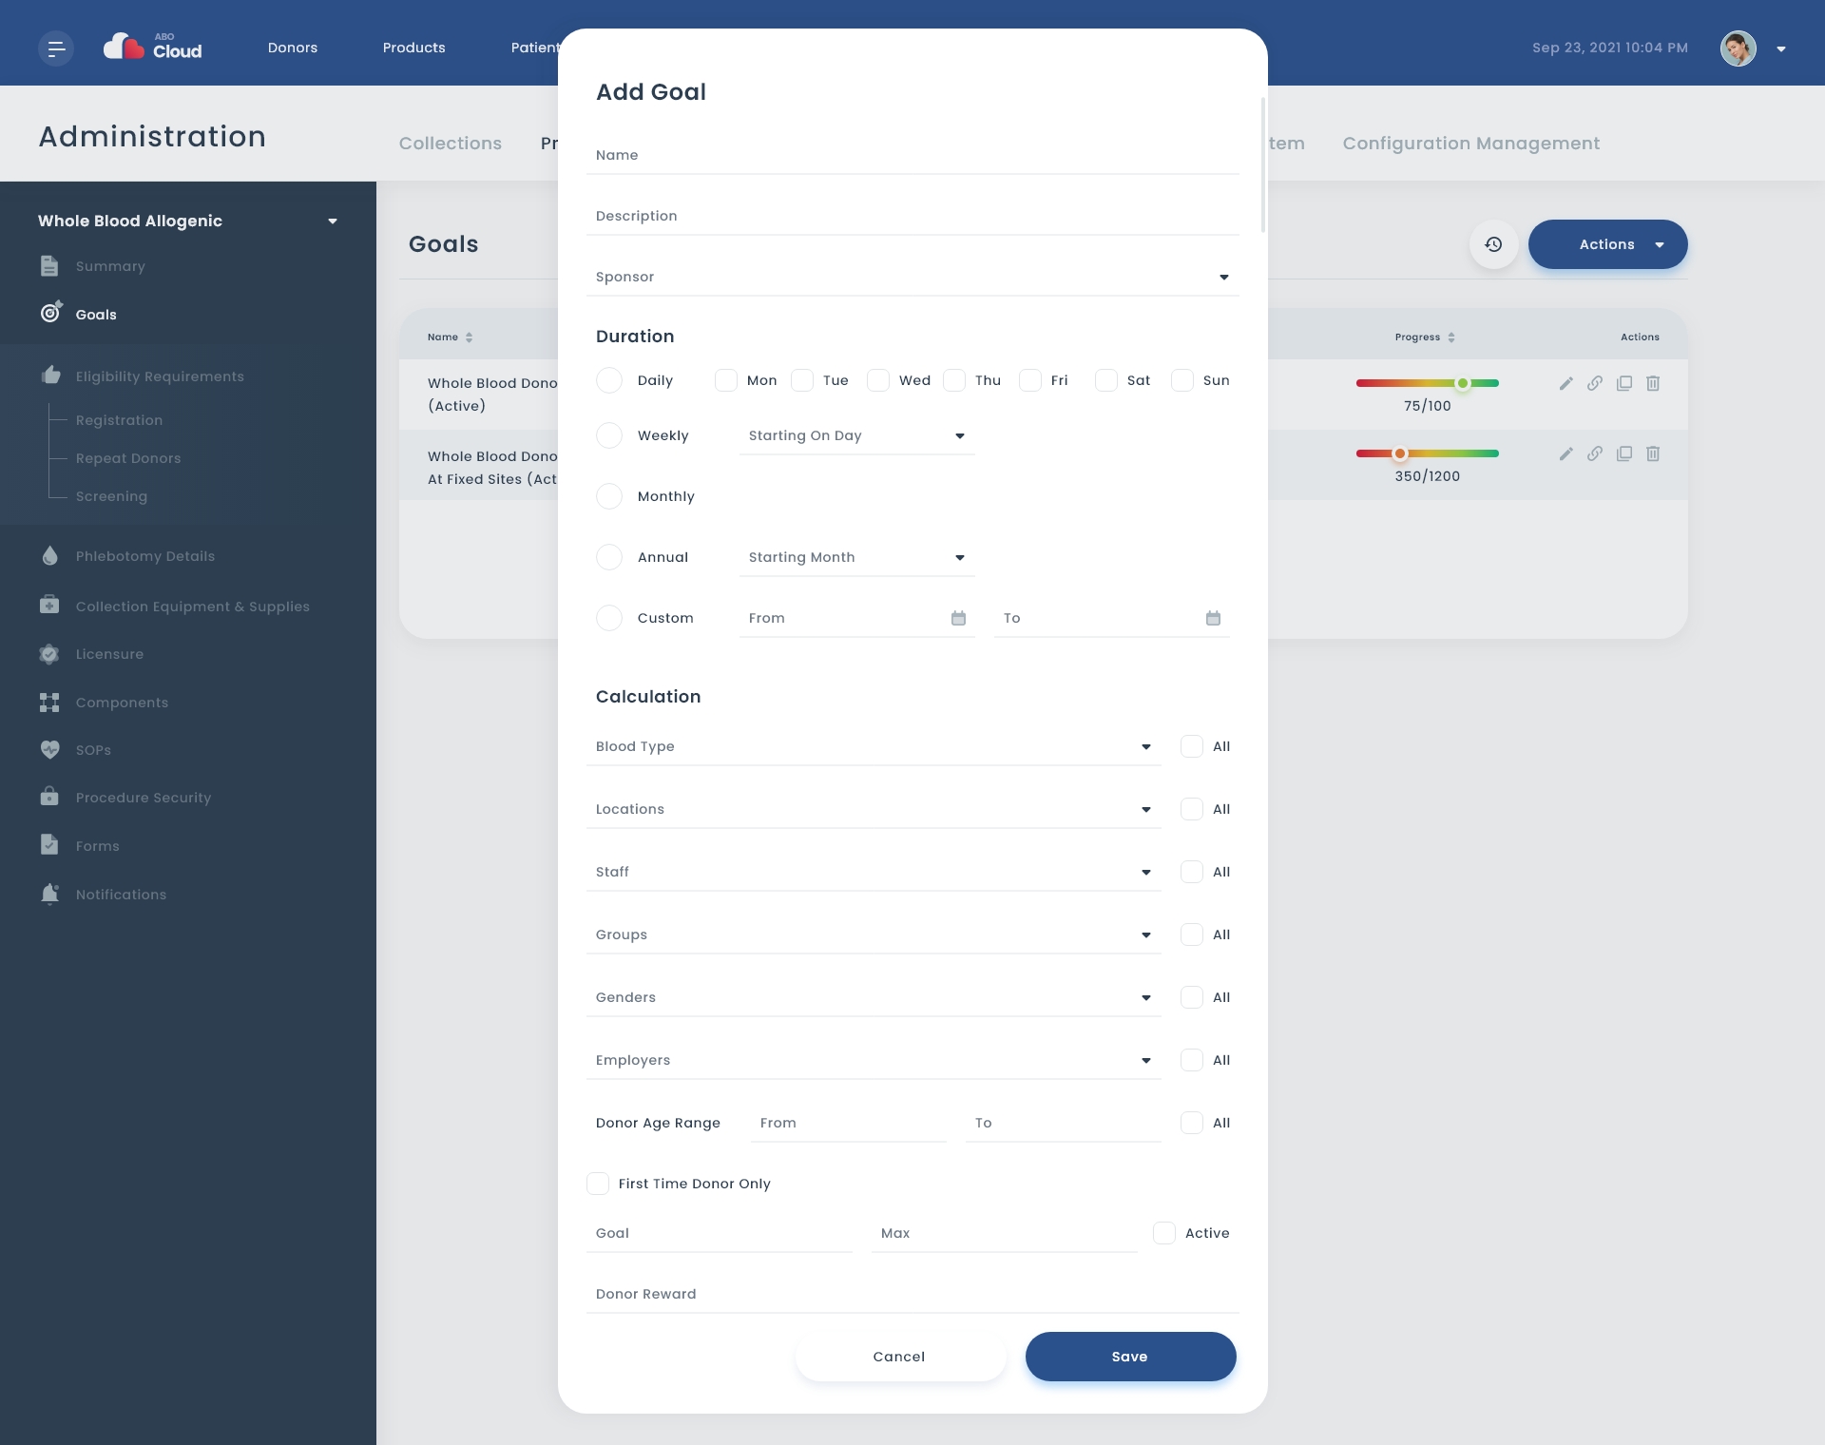Click the history clock icon

click(x=1493, y=244)
